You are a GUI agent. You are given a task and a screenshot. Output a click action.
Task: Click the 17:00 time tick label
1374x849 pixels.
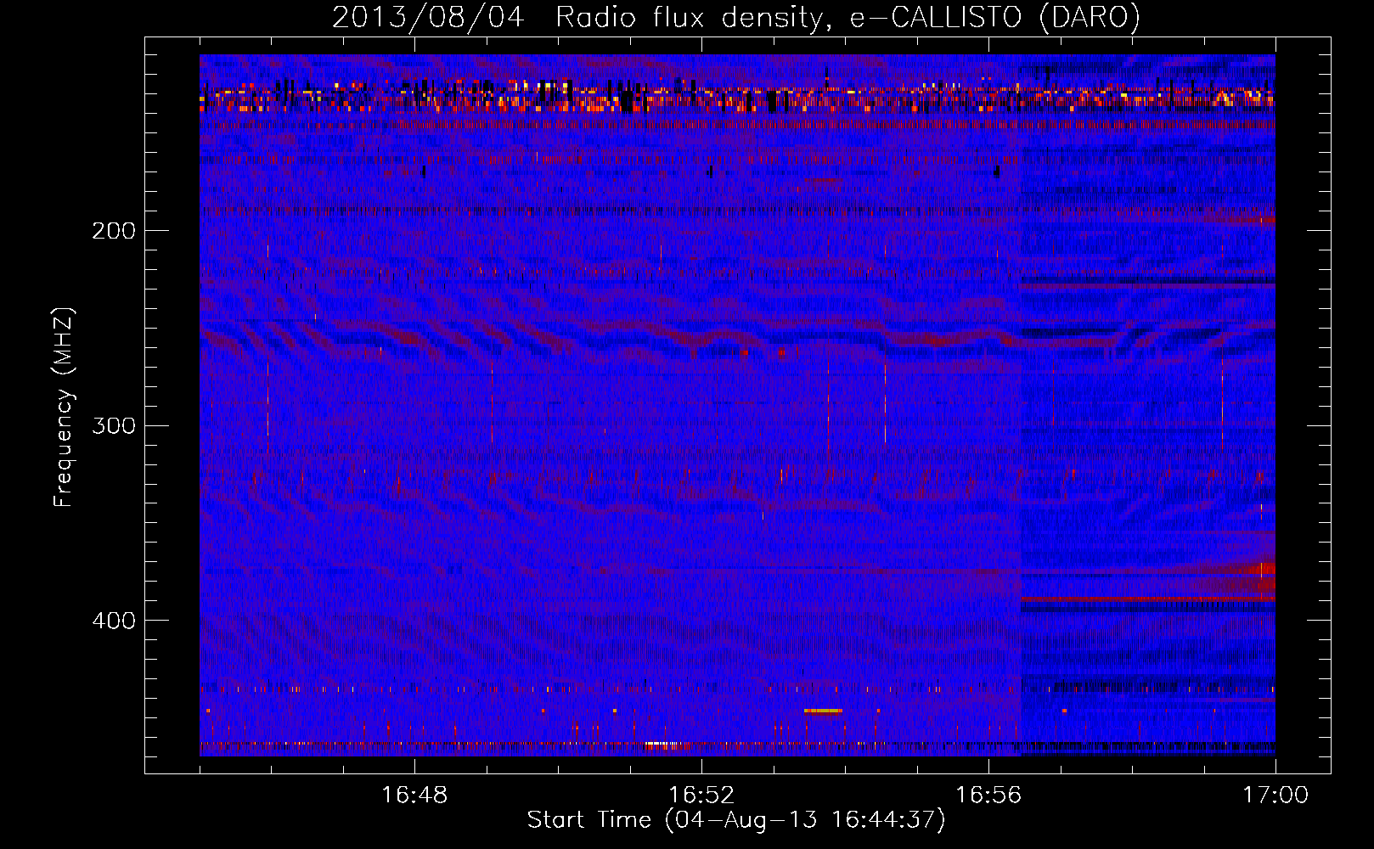click(1275, 795)
